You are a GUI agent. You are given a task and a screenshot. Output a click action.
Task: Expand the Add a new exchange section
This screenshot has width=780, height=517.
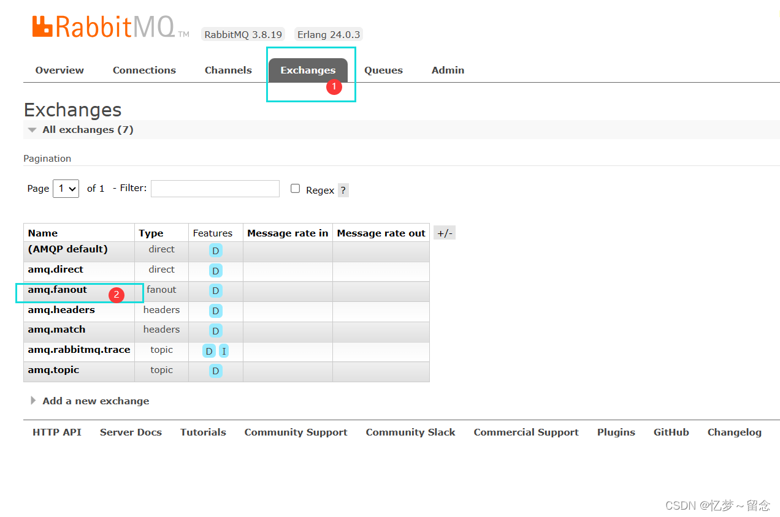[x=96, y=401]
